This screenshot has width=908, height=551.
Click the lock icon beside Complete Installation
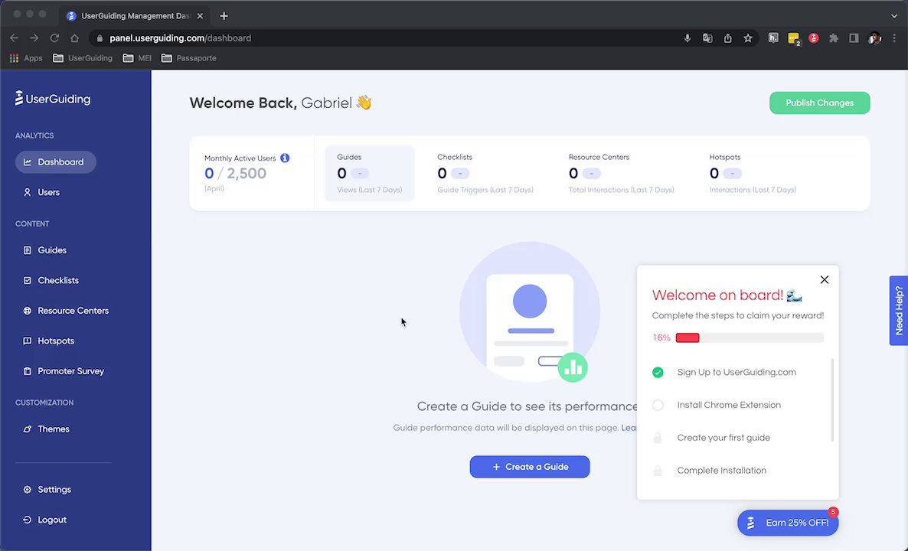[657, 471]
